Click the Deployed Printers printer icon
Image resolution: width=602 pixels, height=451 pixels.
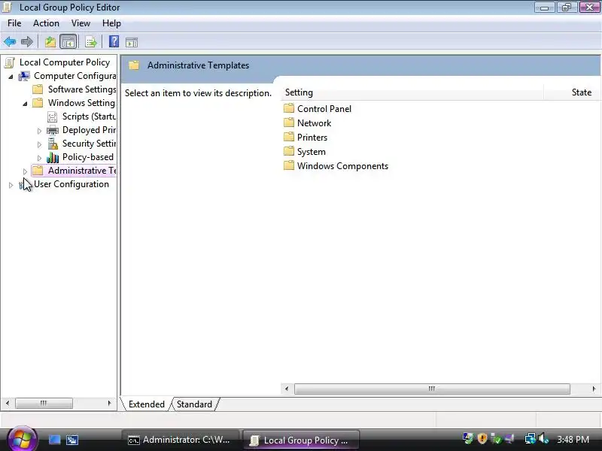(52, 130)
